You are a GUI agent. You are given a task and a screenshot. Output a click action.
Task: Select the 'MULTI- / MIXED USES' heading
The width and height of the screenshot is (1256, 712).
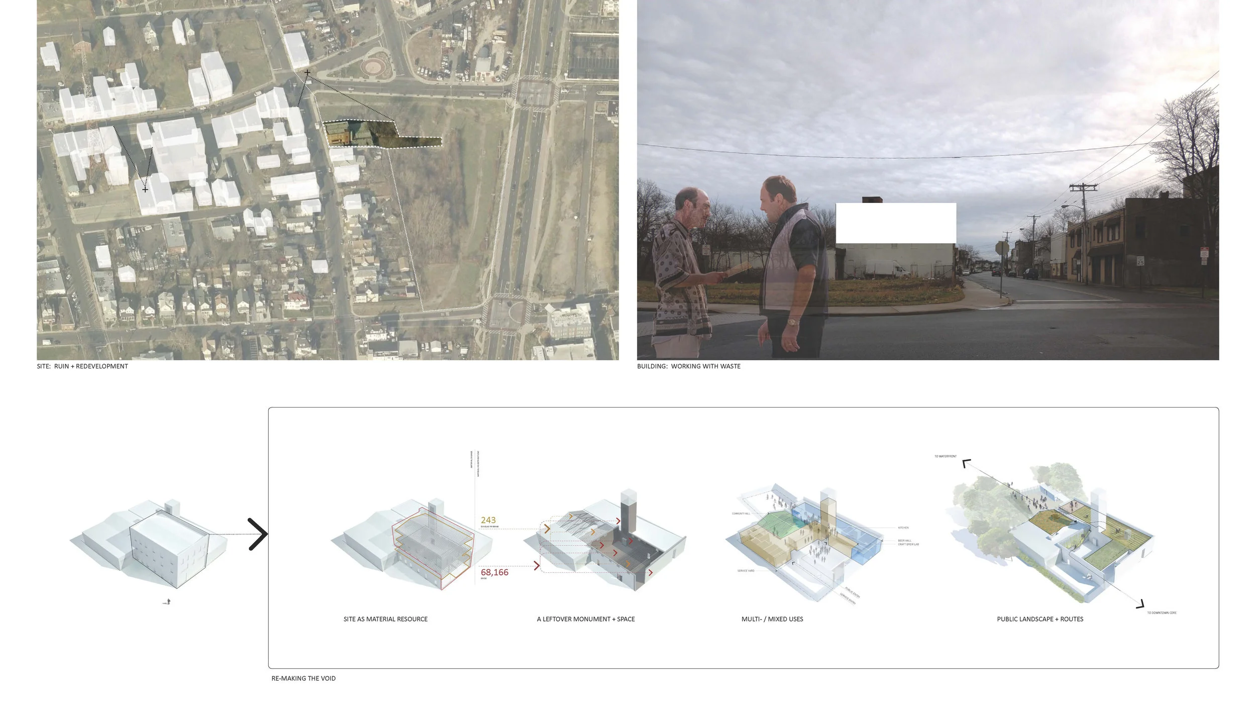click(772, 619)
